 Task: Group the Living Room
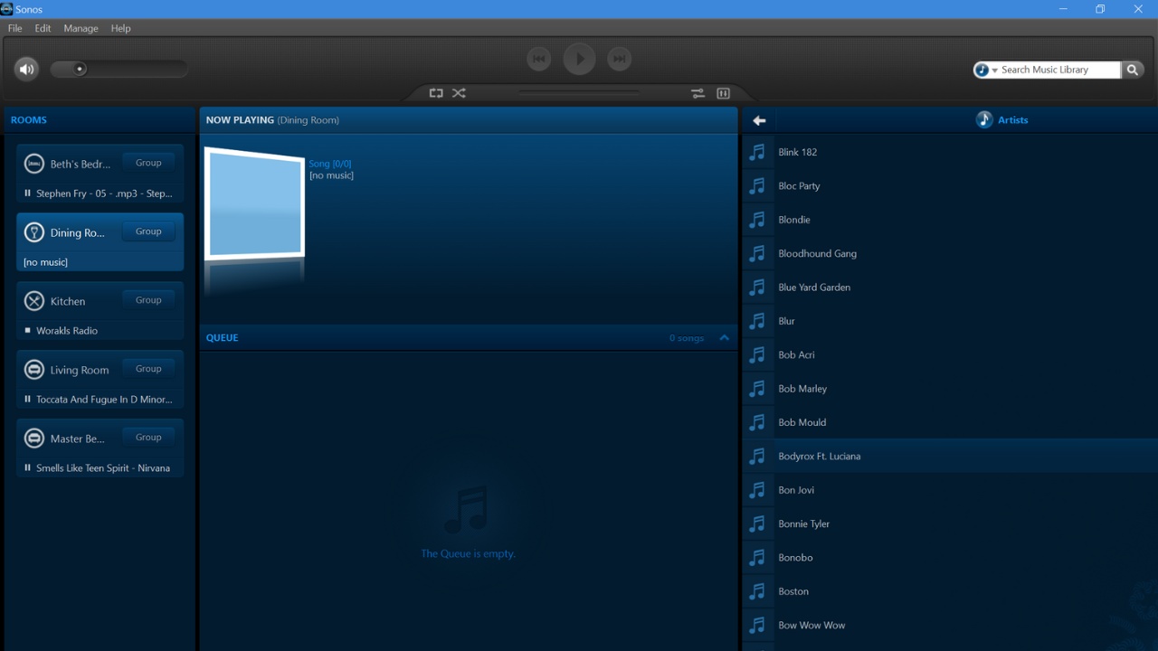tap(148, 369)
